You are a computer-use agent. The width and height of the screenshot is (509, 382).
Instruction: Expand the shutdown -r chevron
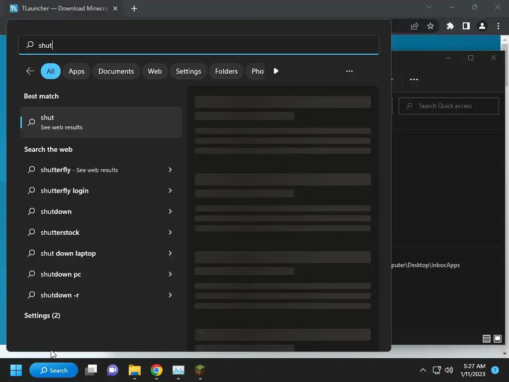point(170,295)
